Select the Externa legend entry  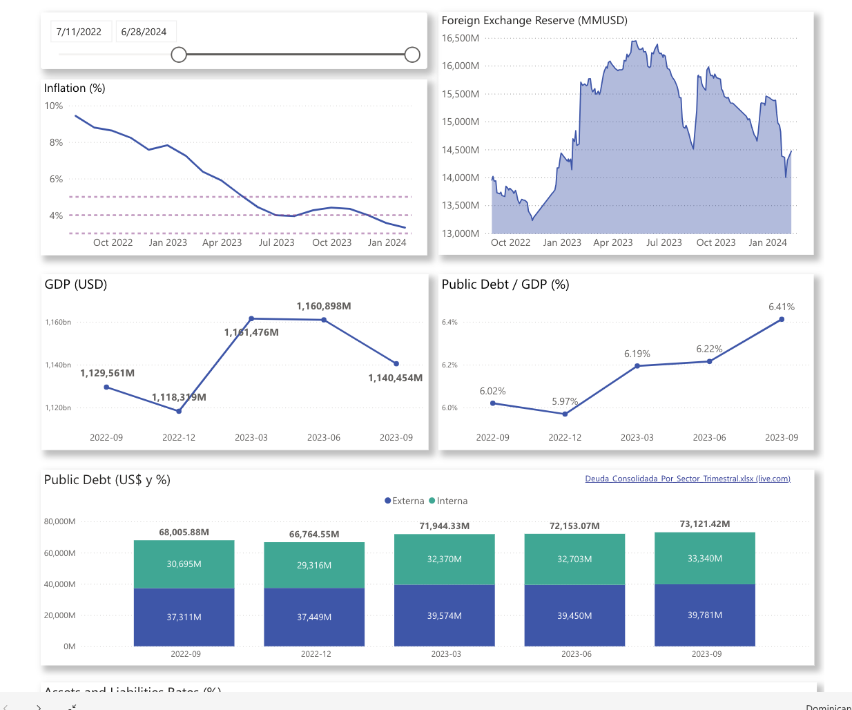pyautogui.click(x=405, y=501)
